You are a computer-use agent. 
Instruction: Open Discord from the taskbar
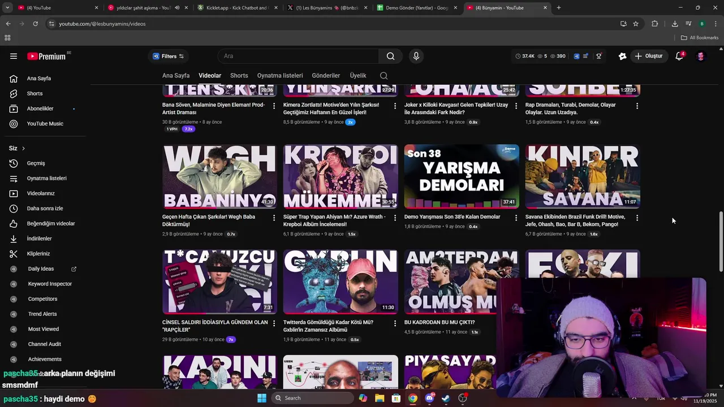[429, 398]
